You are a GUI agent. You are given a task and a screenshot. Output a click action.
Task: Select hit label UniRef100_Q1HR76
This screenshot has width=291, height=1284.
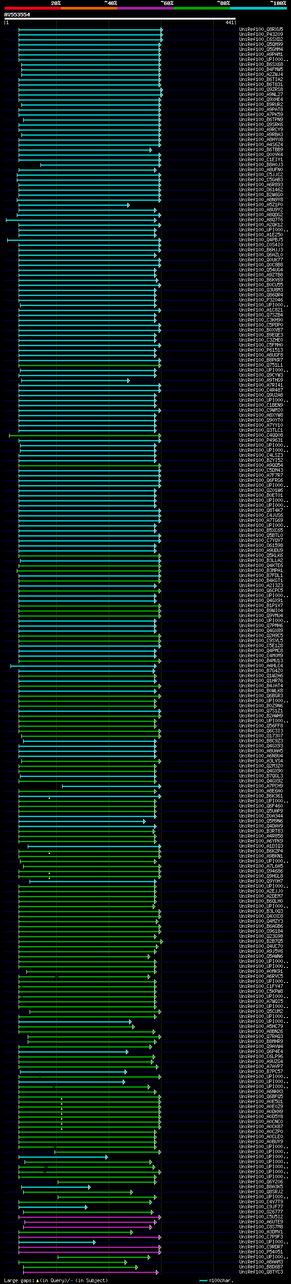[261, 681]
